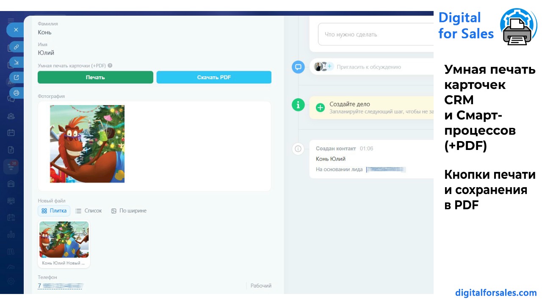Open help for Умная печать карточки field
This screenshot has width=542, height=305.
110,66
